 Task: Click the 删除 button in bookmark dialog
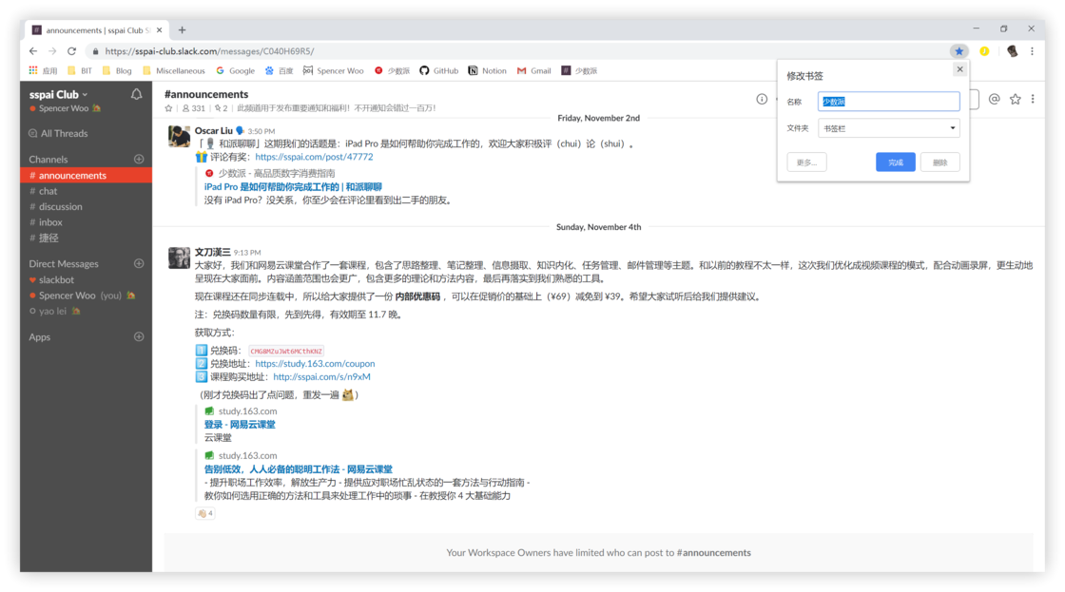point(940,162)
